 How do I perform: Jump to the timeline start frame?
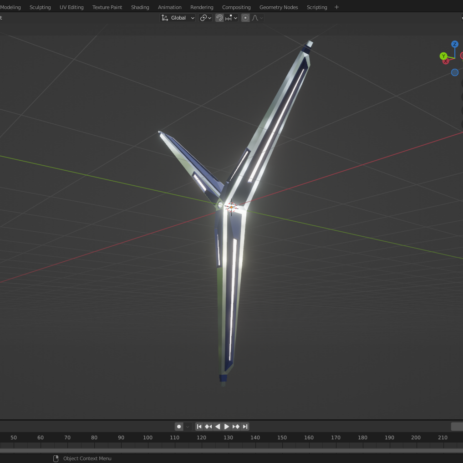(199, 427)
